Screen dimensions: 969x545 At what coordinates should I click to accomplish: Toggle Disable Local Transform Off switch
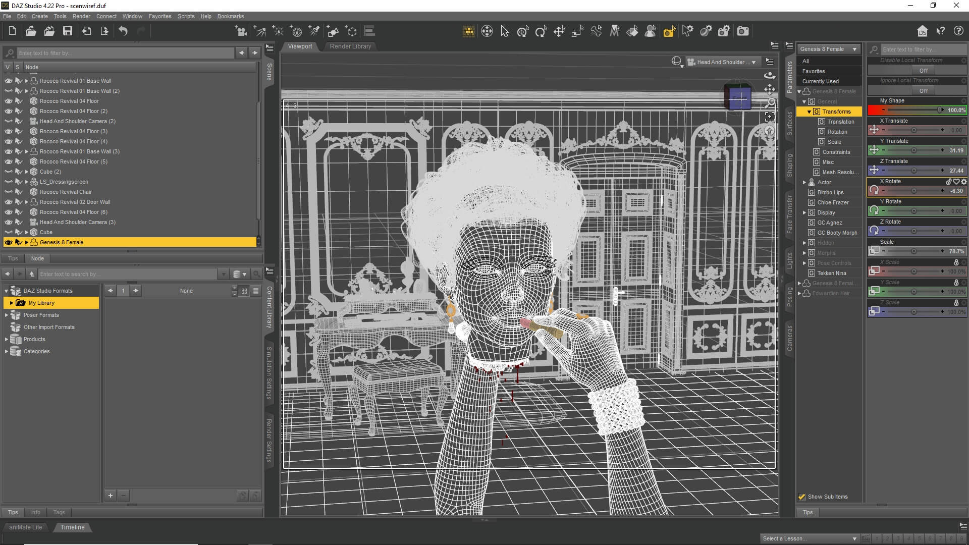[x=923, y=71]
